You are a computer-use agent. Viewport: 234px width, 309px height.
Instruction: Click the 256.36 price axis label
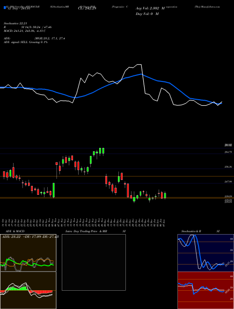click(x=228, y=167)
